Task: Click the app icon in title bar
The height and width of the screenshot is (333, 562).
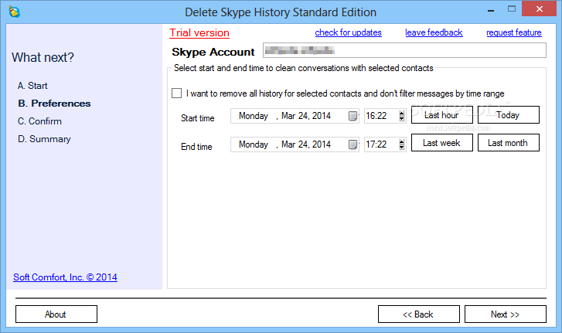Action: point(13,12)
